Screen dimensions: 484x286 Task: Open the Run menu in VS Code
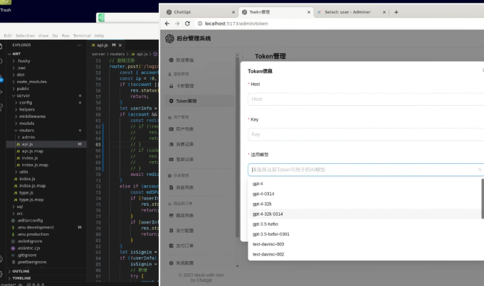point(65,35)
